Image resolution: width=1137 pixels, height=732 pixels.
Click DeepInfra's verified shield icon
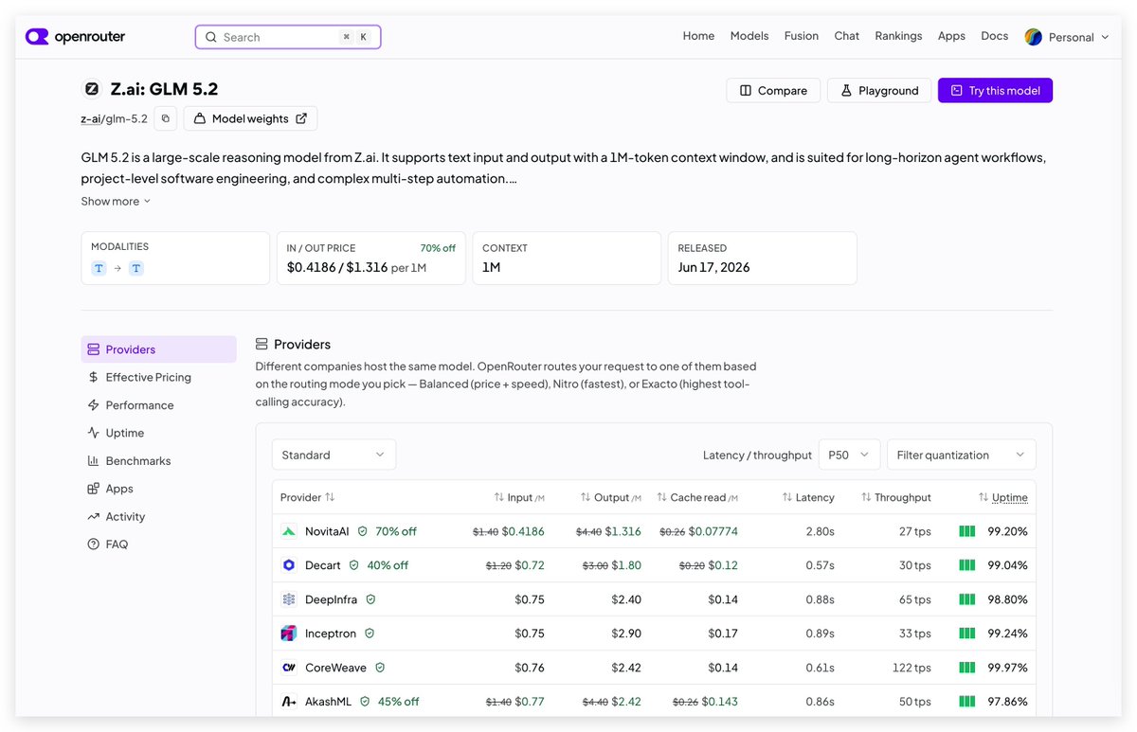[x=370, y=599]
